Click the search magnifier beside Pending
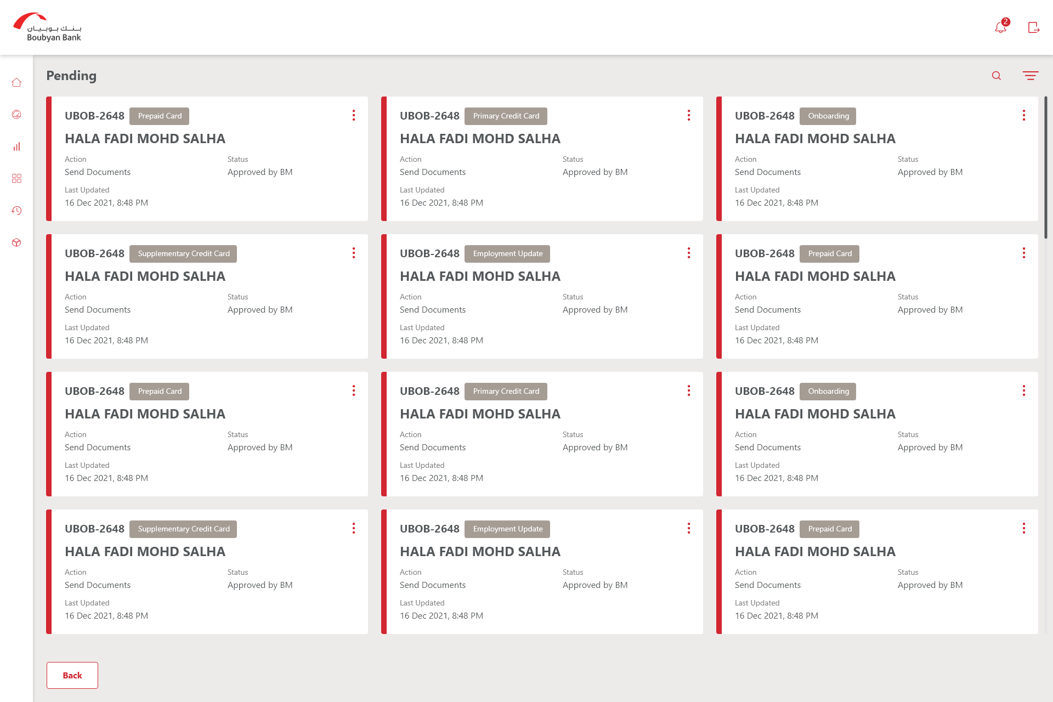The height and width of the screenshot is (702, 1053). pos(997,76)
